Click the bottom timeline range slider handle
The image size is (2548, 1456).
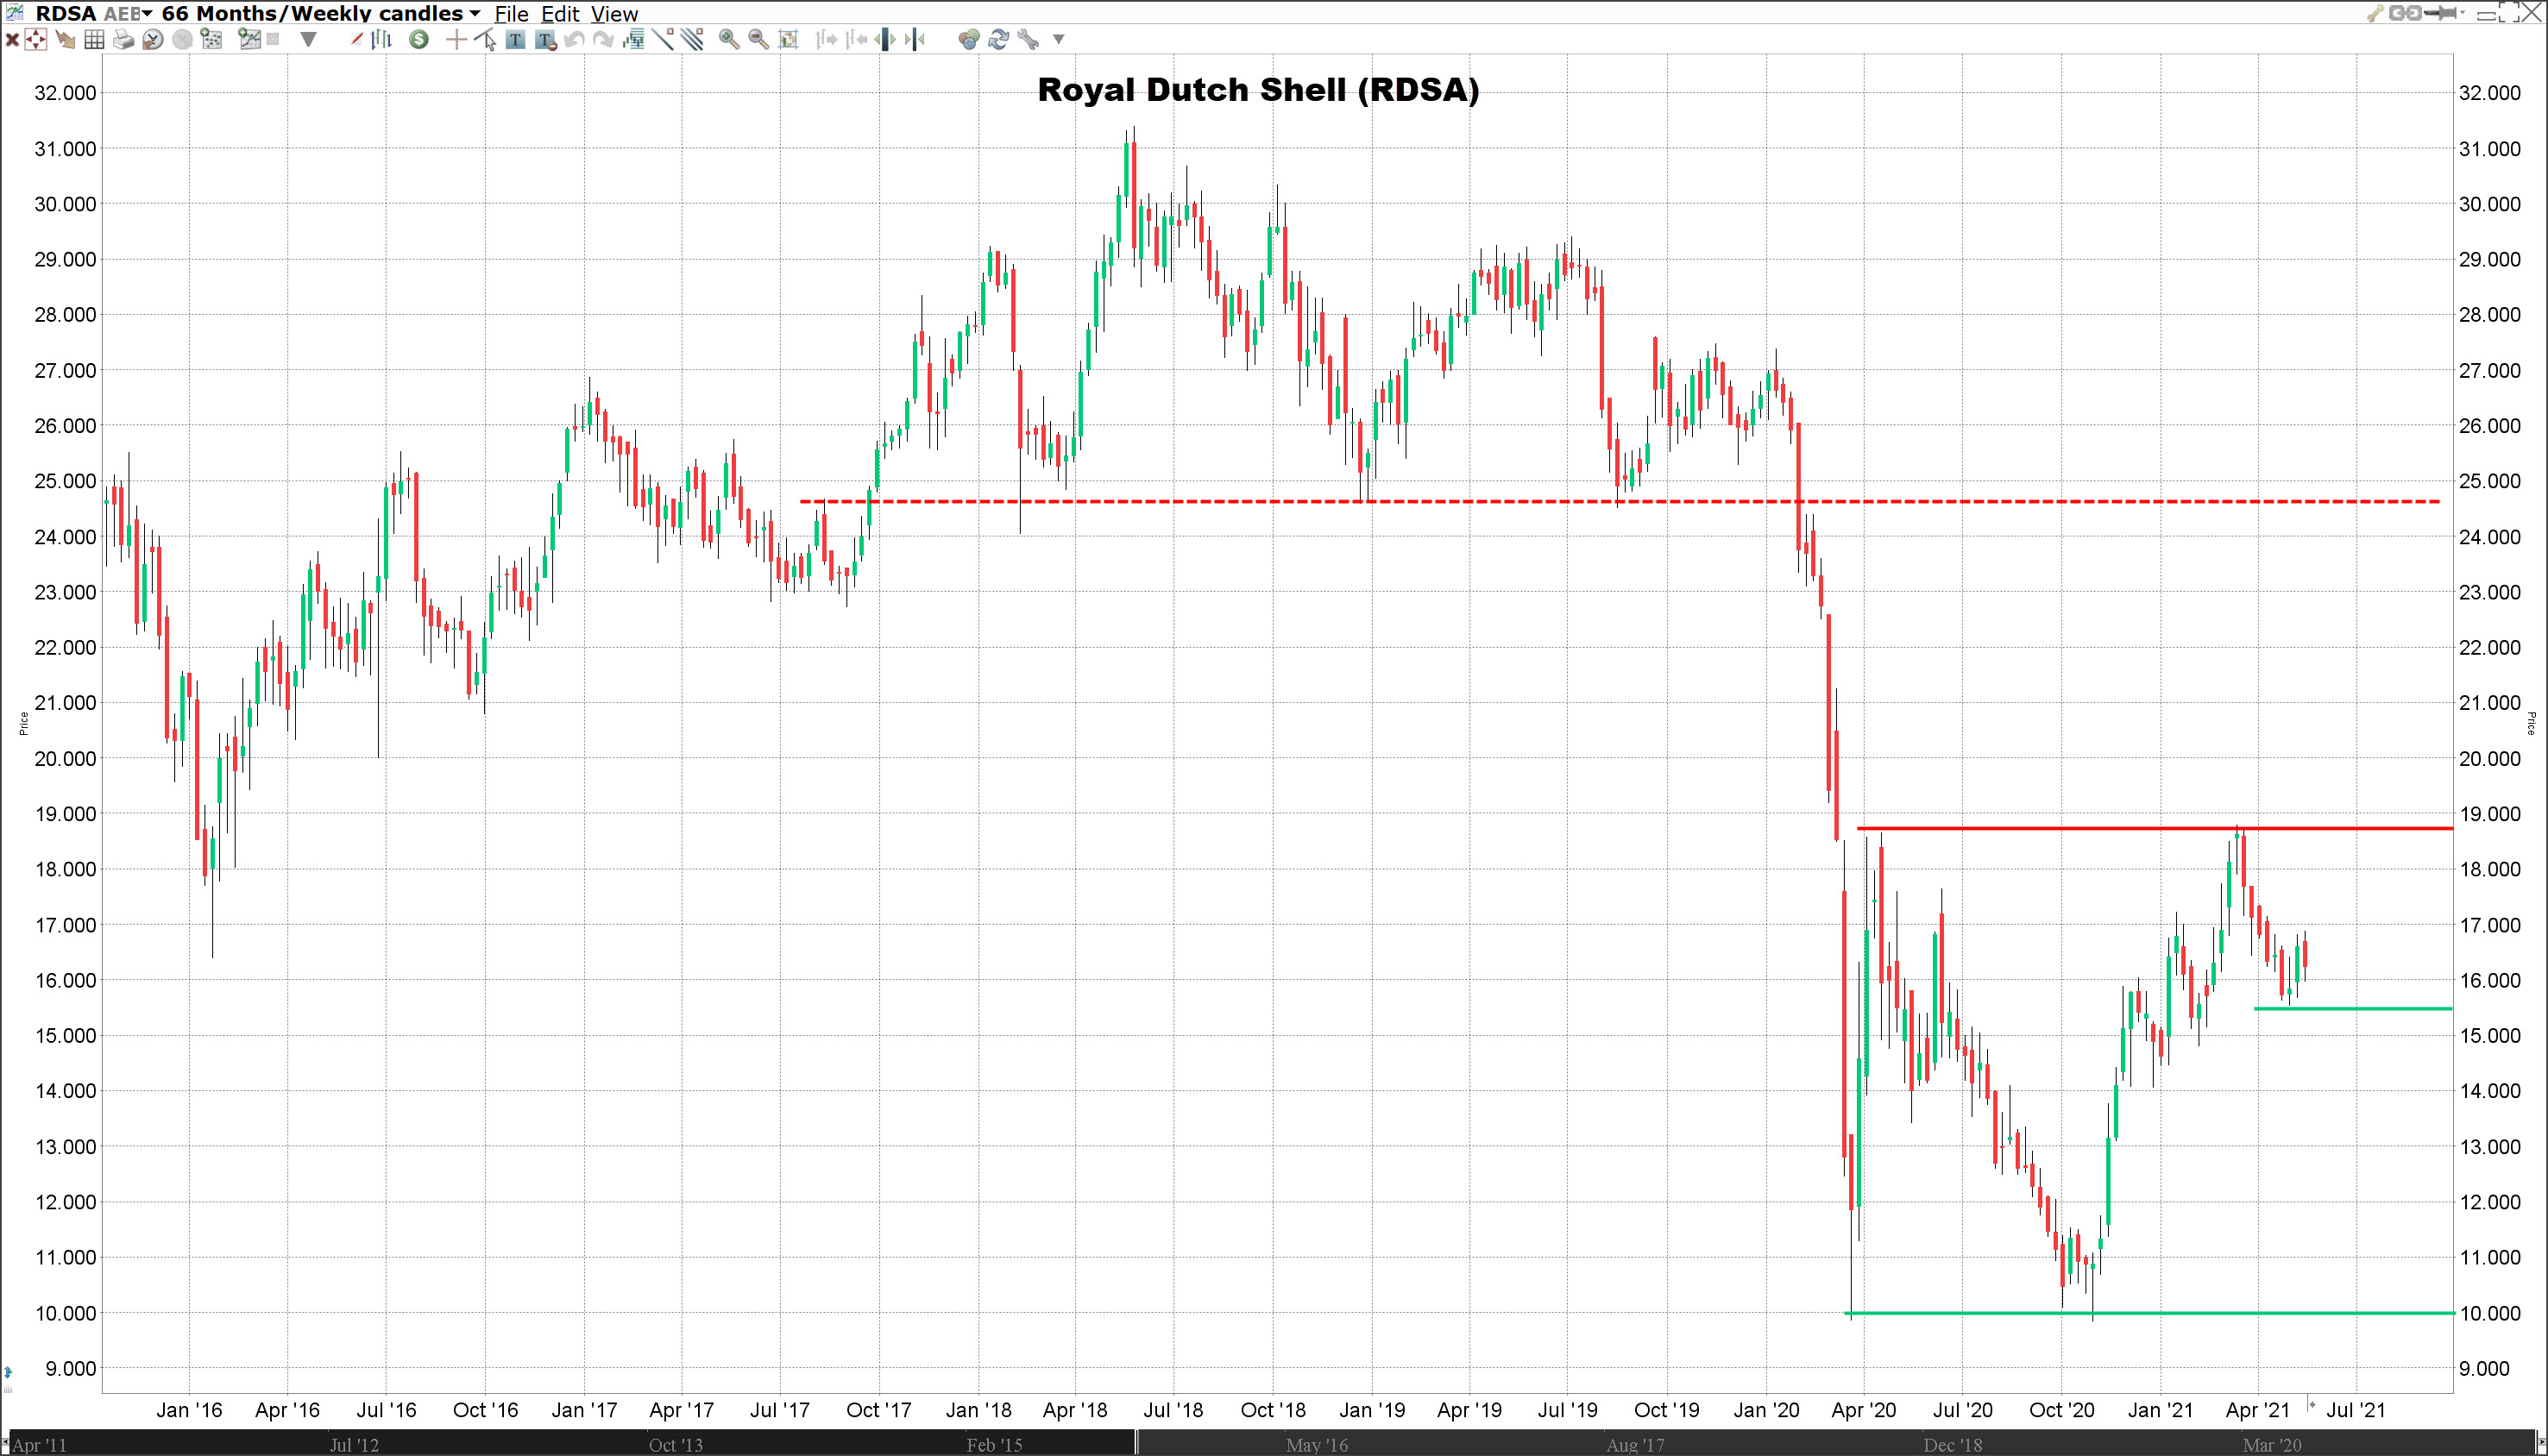[x=1136, y=1443]
